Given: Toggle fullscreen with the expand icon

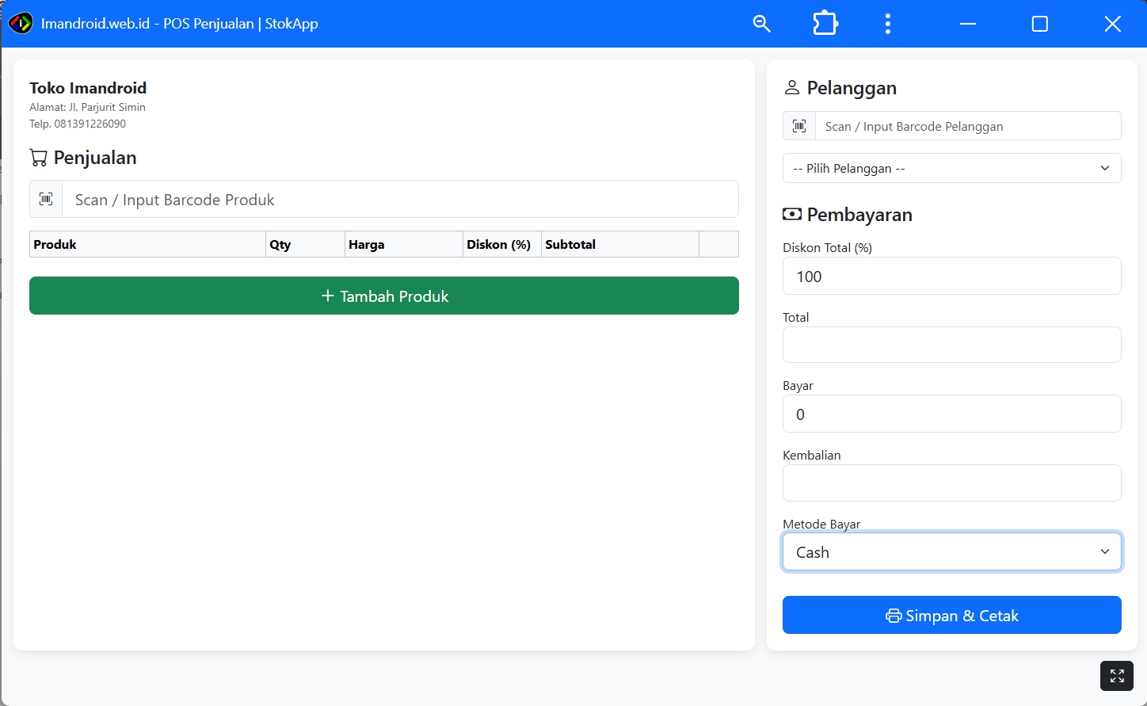Looking at the screenshot, I should [1117, 676].
